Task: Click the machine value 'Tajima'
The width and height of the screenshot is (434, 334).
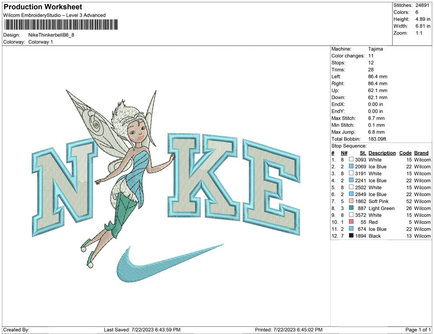Action: tap(375, 49)
